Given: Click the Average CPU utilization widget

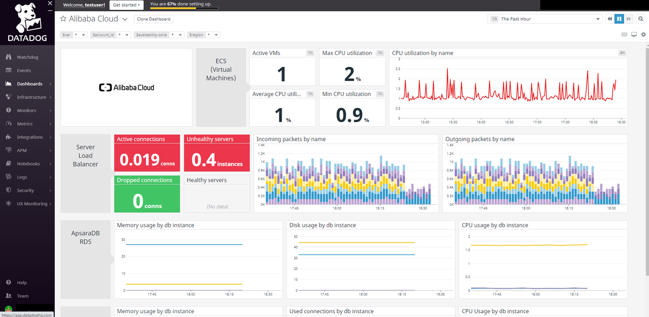Looking at the screenshot, I should coord(282,107).
